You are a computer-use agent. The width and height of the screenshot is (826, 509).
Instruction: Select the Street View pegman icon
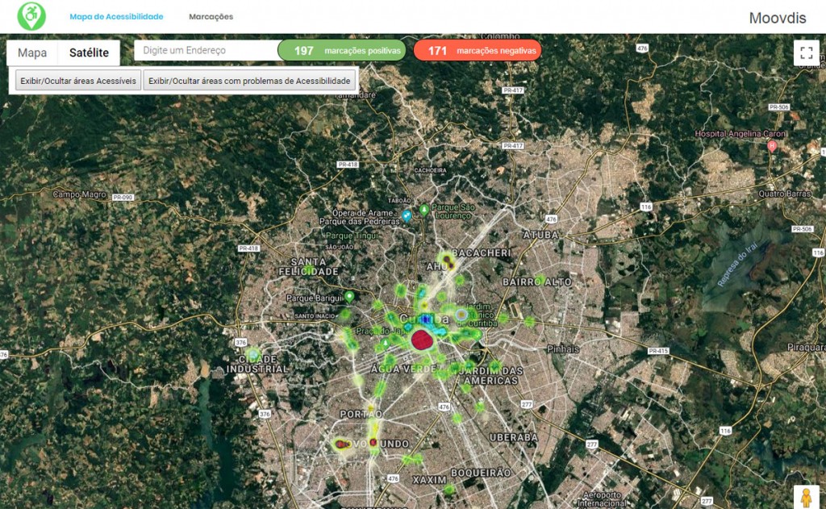click(x=806, y=496)
